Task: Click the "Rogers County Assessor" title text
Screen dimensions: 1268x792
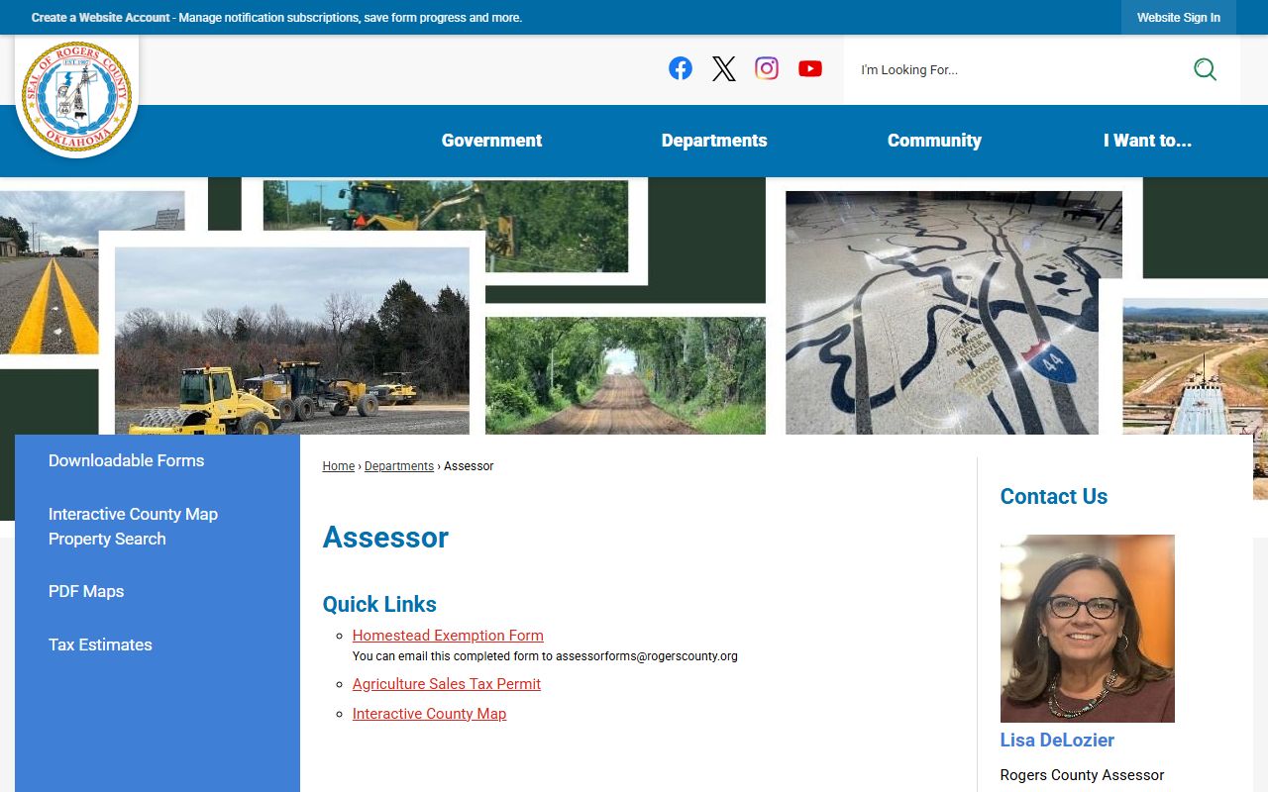Action: 1082,775
